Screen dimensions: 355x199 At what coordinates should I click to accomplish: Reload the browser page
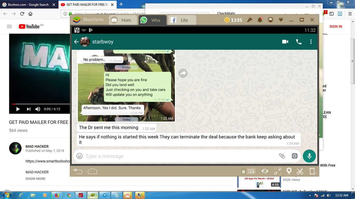[x=22, y=14]
